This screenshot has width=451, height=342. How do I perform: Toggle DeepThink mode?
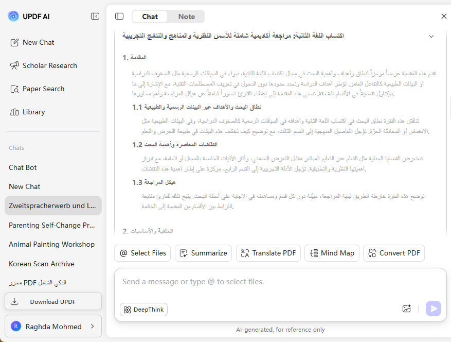point(143,310)
